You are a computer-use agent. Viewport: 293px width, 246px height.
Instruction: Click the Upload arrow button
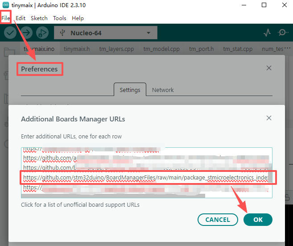(26, 33)
